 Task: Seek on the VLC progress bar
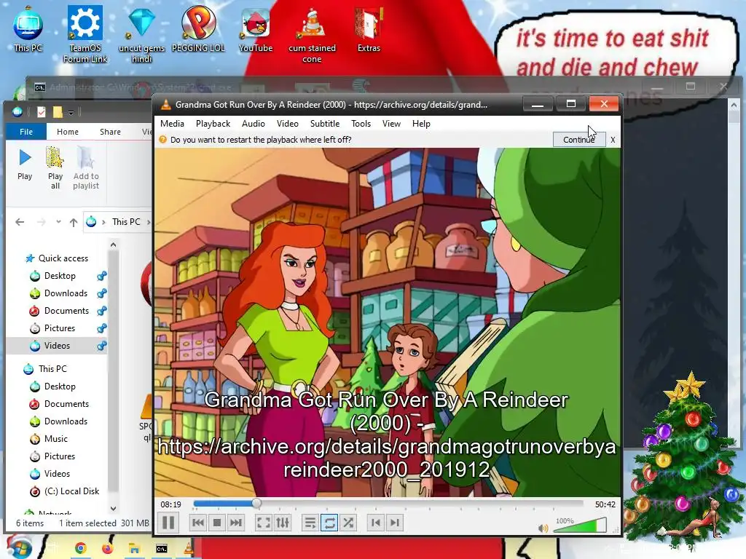[x=388, y=504]
